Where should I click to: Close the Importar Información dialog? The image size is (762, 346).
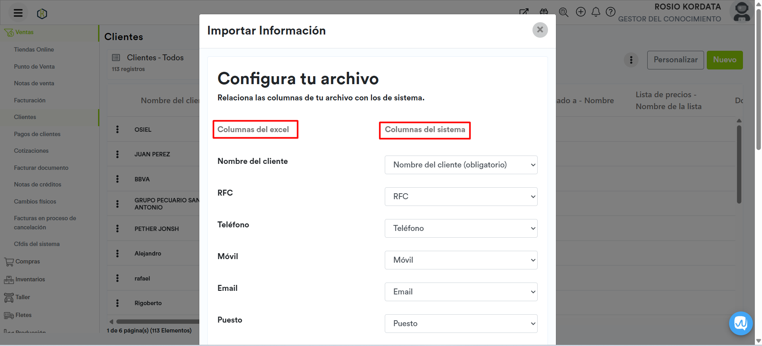pyautogui.click(x=540, y=30)
